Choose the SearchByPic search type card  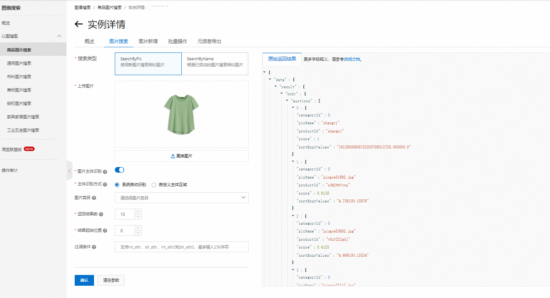pos(148,64)
